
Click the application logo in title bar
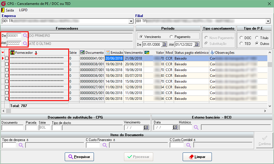coord(3,4)
